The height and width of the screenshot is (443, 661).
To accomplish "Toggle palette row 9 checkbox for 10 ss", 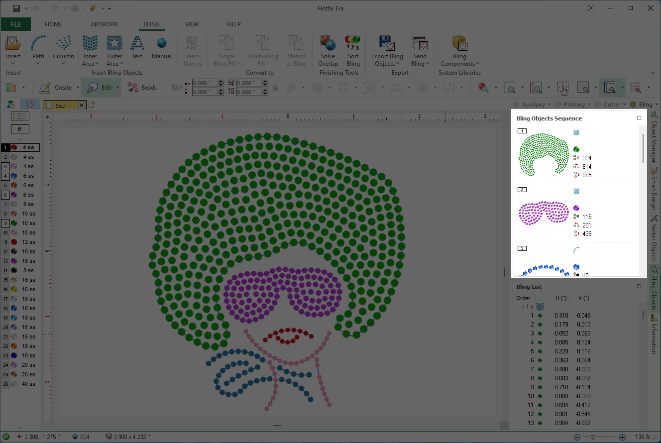I will click(x=5, y=223).
